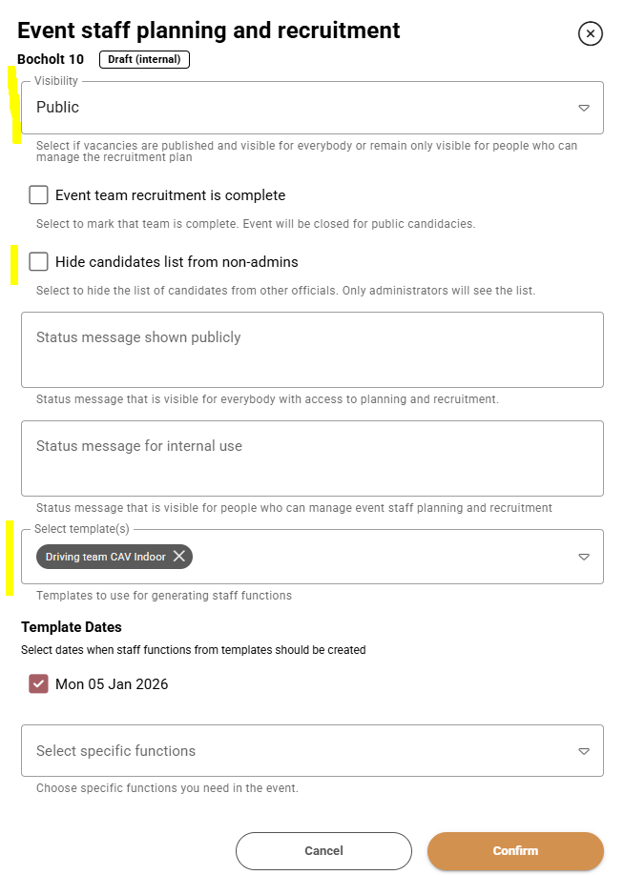
Task: Expand the Visibility dropdown arrow
Action: (584, 108)
